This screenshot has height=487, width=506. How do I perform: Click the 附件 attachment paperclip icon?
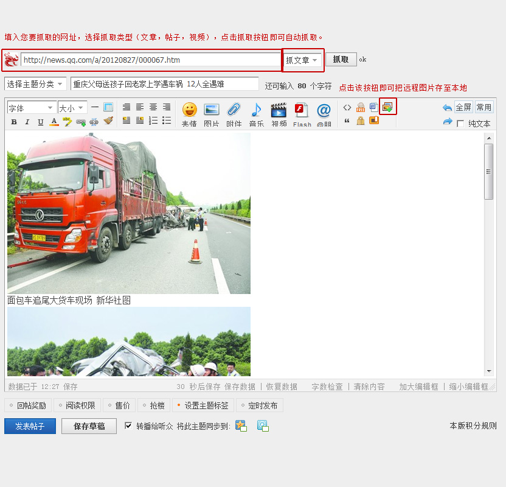tap(234, 111)
